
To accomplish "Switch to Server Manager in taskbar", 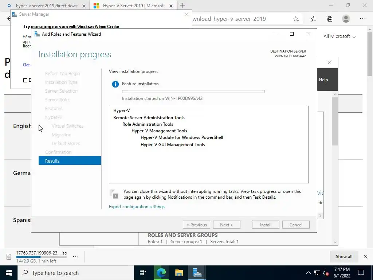I will point(197,273).
